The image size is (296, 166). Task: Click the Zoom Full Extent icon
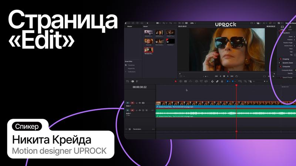(x=240, y=82)
